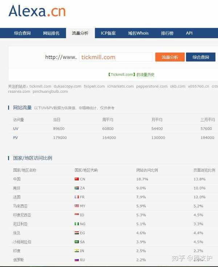This screenshot has height=267, width=218.
Task: Select the UV 三月平均 value 57600
Action: click(x=206, y=128)
